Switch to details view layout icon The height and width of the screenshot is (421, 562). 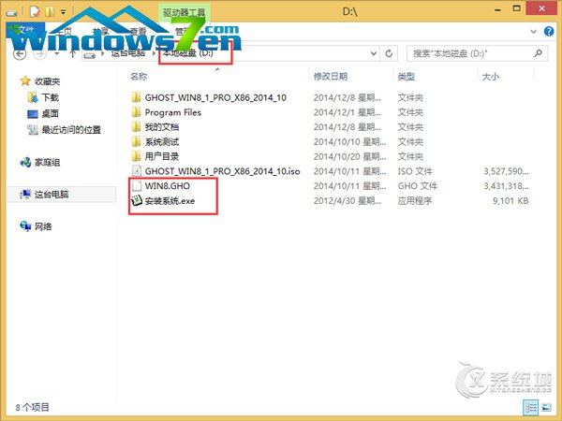click(x=531, y=408)
